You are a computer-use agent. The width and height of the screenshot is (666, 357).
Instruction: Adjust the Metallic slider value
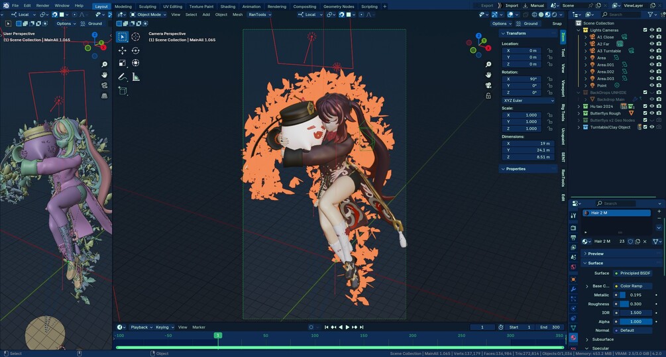pos(636,295)
